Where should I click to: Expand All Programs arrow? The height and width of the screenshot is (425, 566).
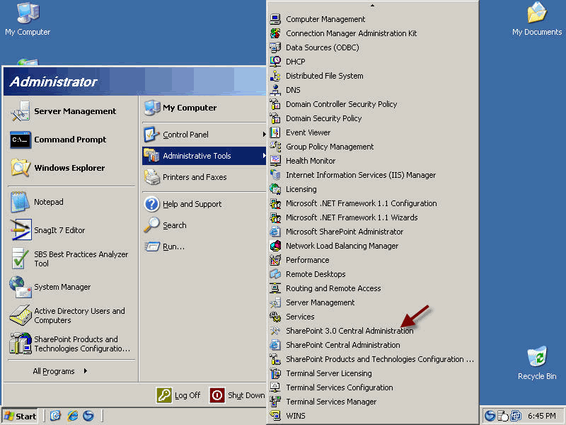coord(85,370)
